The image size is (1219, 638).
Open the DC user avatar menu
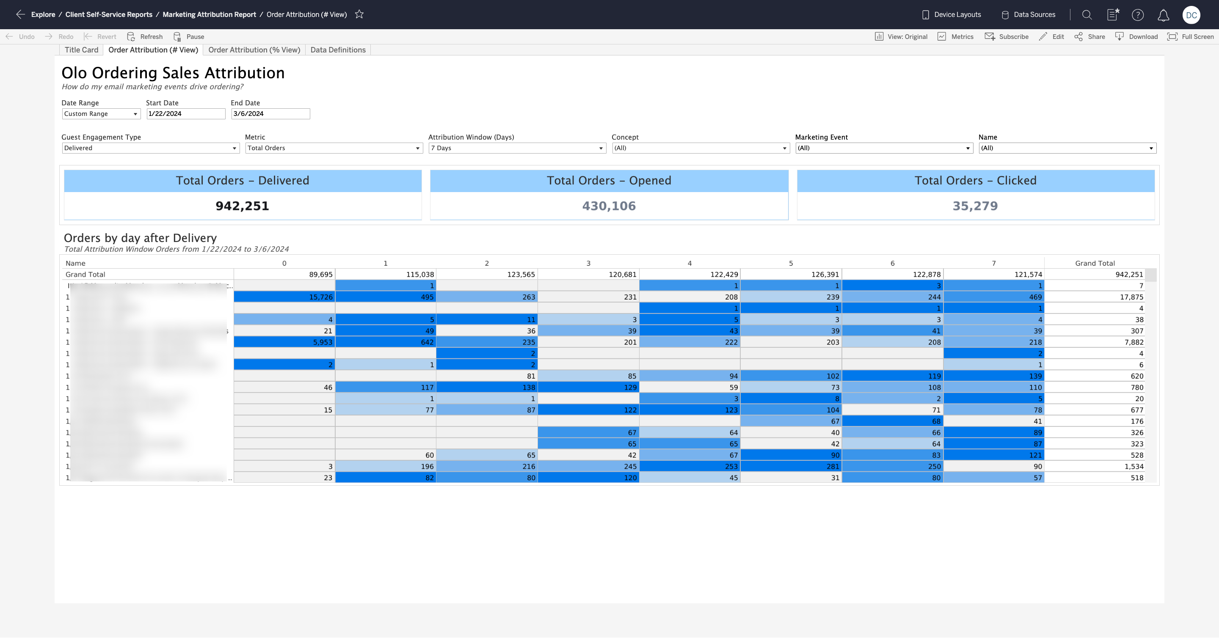(x=1191, y=15)
